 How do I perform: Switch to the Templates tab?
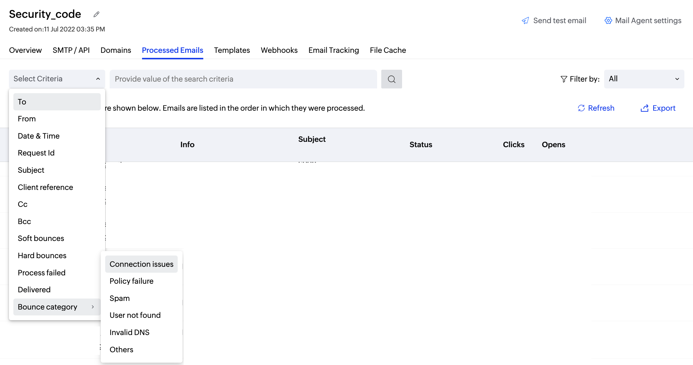[232, 50]
